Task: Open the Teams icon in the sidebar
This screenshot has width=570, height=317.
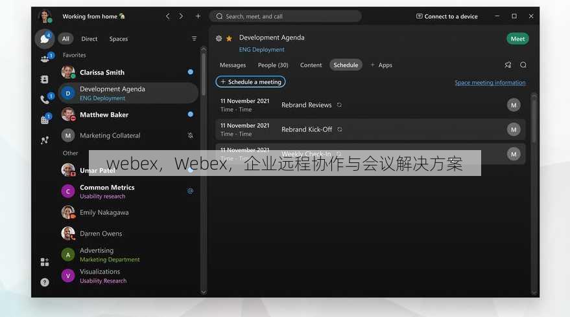Action: [x=45, y=58]
